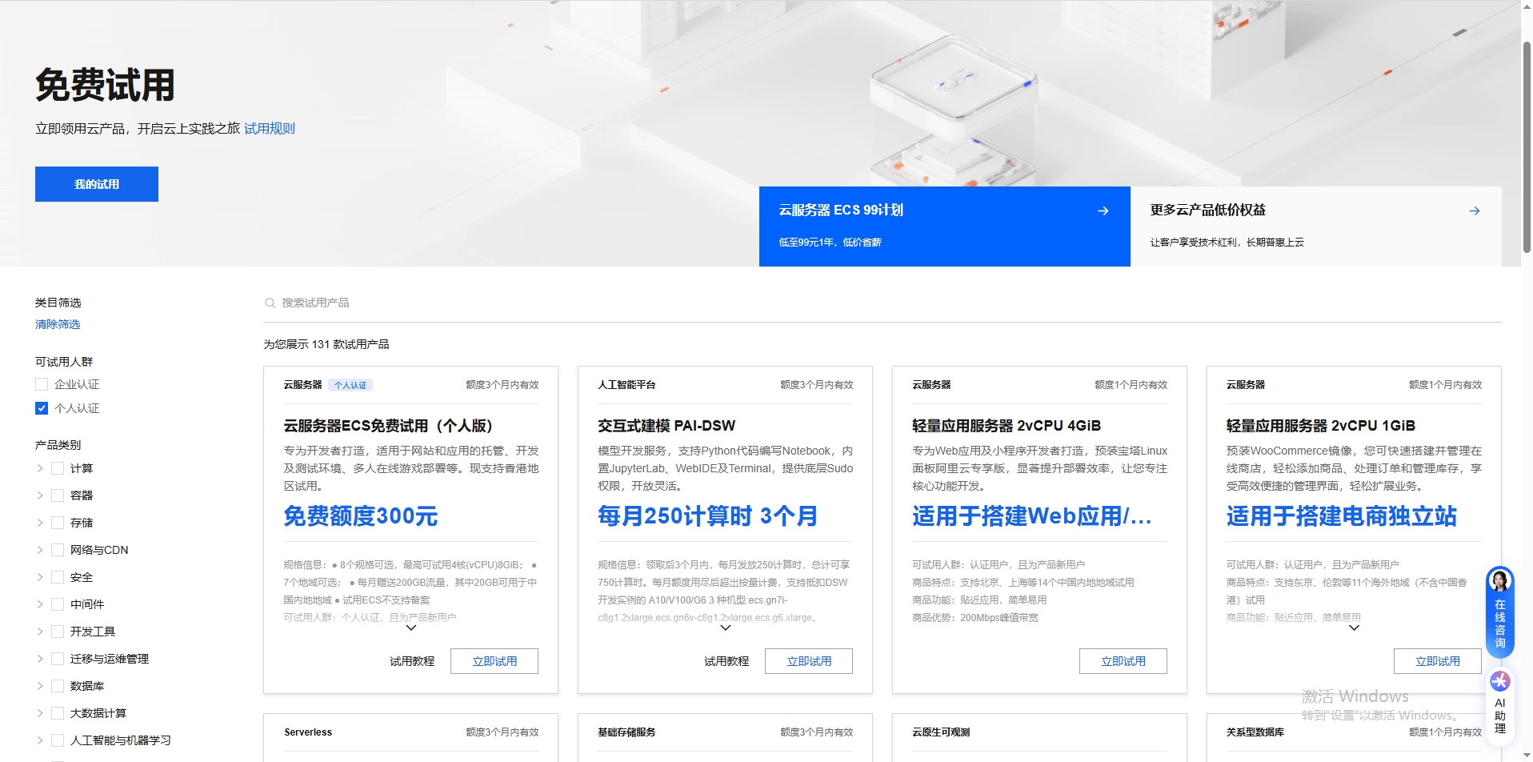Expand details chevron on 轻量应用服务器 2vCPU 1GiB card
Viewport: 1533px width, 762px height.
(x=1355, y=628)
